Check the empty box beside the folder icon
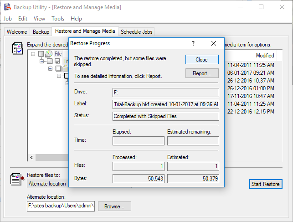This screenshot has height=222, width=293. (58, 68)
